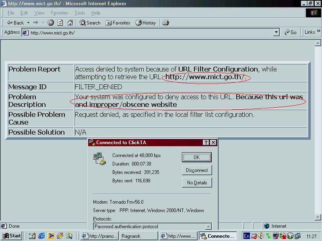Open the Tools menu
This screenshot has width=322, height=241.
coord(80,13)
